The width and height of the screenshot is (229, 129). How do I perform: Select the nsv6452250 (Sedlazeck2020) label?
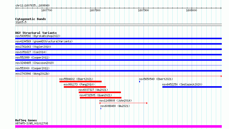pos(182,84)
